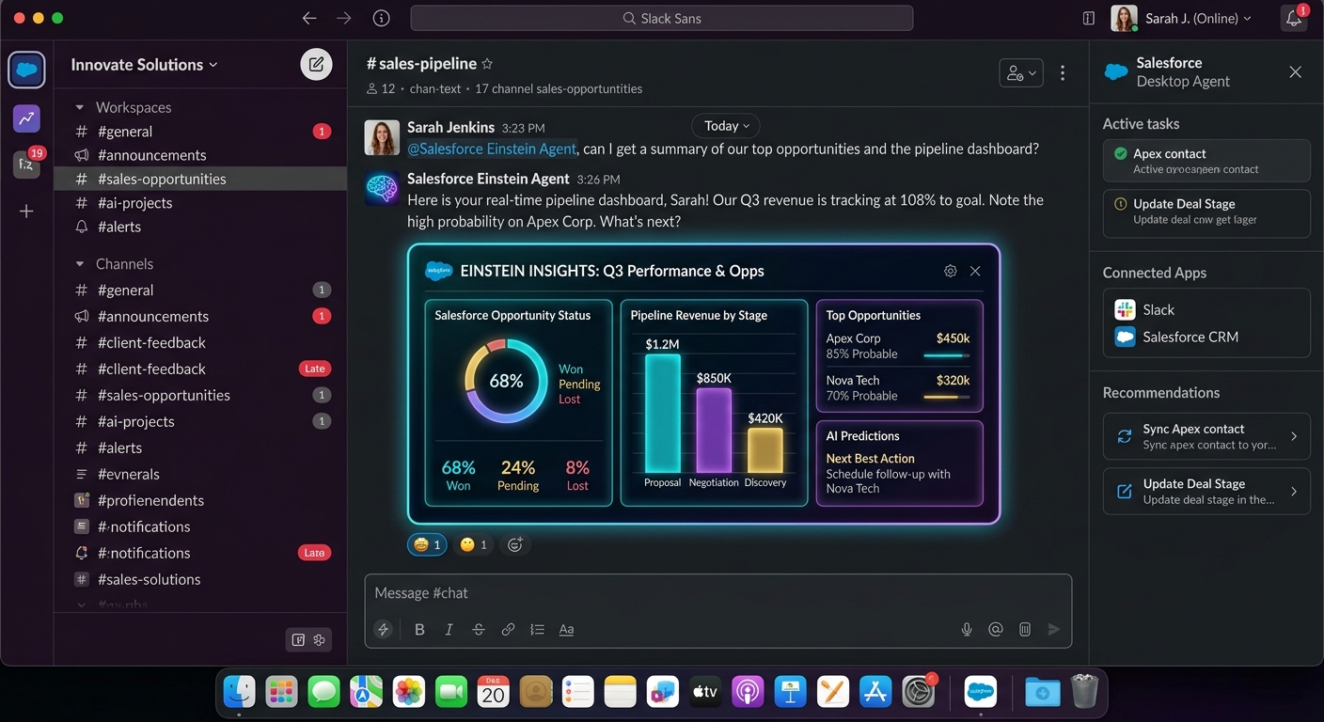Screen dimensions: 1324x722
Task: Select the analytics icon in the left rail
Action: coord(26,118)
